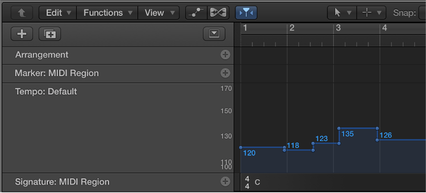426x193 pixels.
Task: Select the Marker: MIDI Region track header
Action: 118,73
